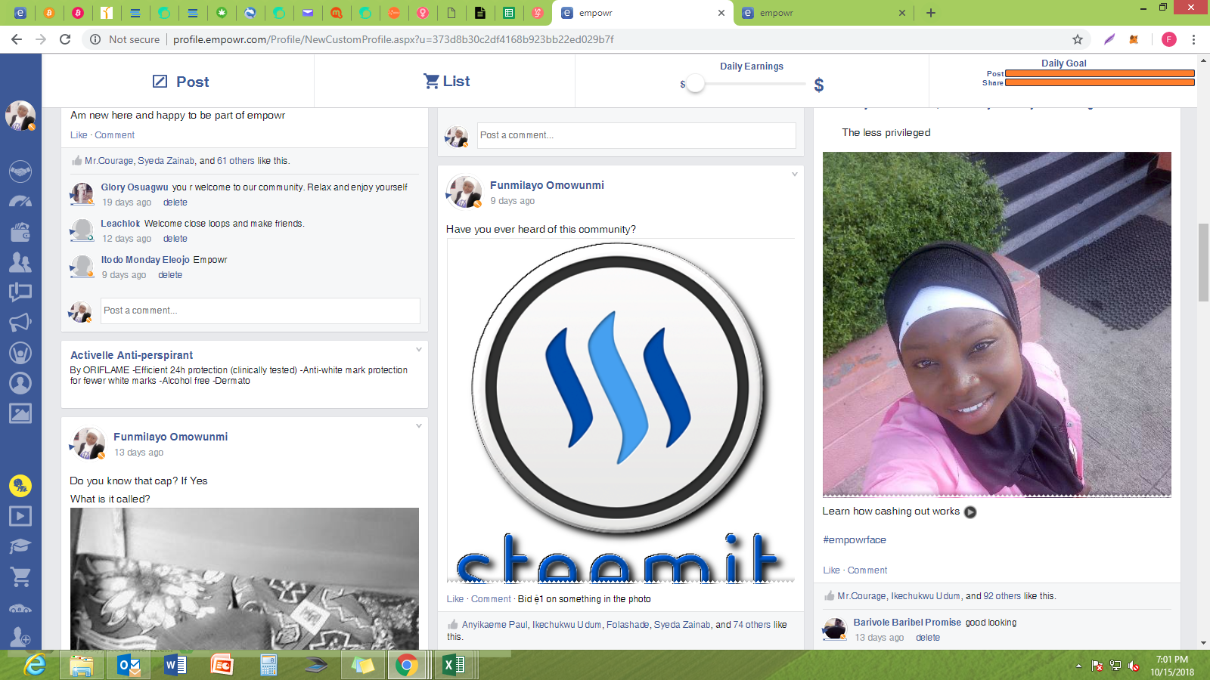Like the Steemit post
Image resolution: width=1210 pixels, height=680 pixels.
tap(455, 599)
